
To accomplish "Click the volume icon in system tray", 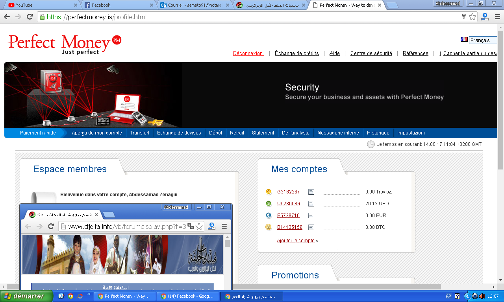I will pos(482,296).
